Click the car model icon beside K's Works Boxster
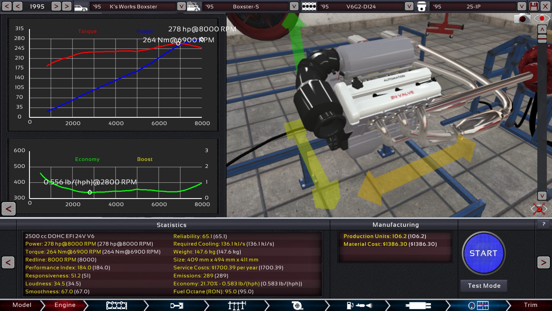Screen dimensions: 552x311 point(81,7)
